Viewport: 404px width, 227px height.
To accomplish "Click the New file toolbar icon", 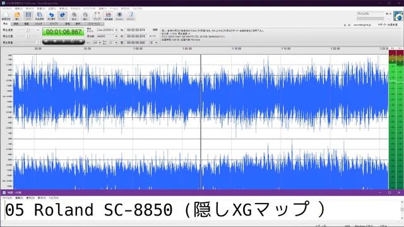I will coord(6,16).
